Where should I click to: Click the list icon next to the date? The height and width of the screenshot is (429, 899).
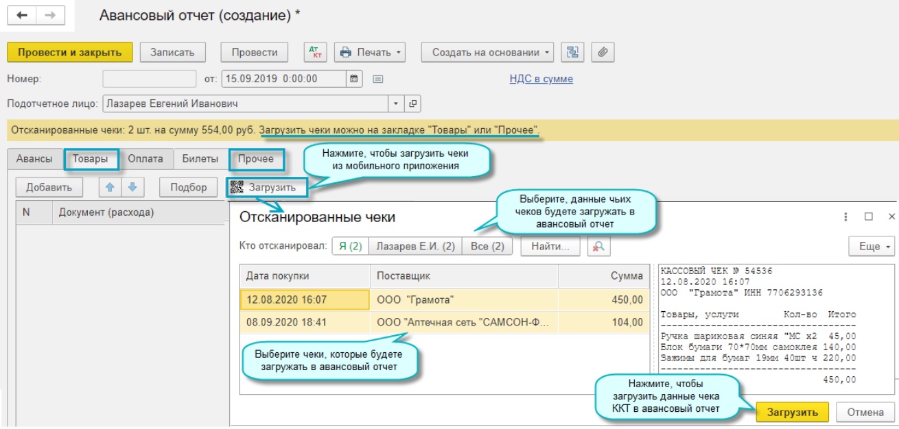377,79
